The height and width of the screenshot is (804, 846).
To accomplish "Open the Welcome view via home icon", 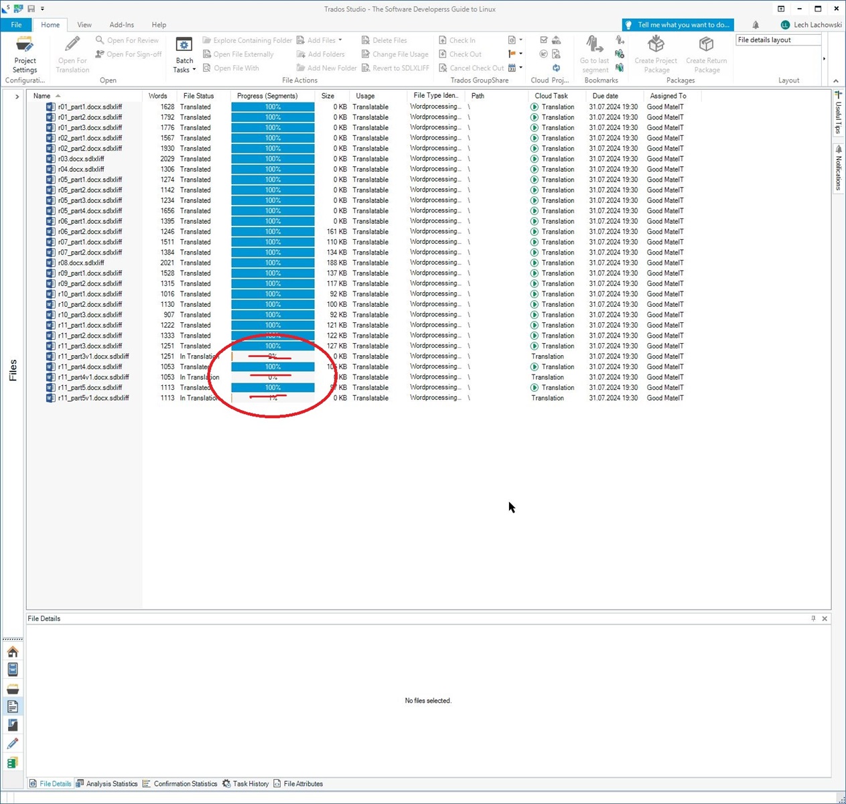I will pyautogui.click(x=12, y=651).
